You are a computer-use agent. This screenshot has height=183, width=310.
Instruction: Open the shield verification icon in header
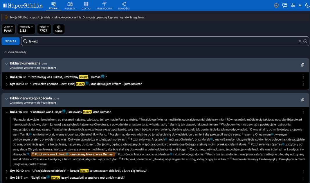pyautogui.click(x=276, y=5)
